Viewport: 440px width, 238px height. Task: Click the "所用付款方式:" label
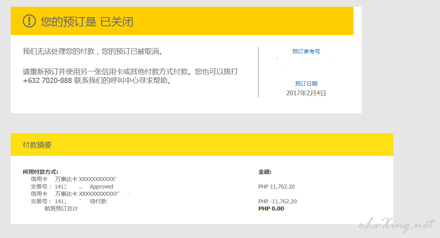pos(41,172)
